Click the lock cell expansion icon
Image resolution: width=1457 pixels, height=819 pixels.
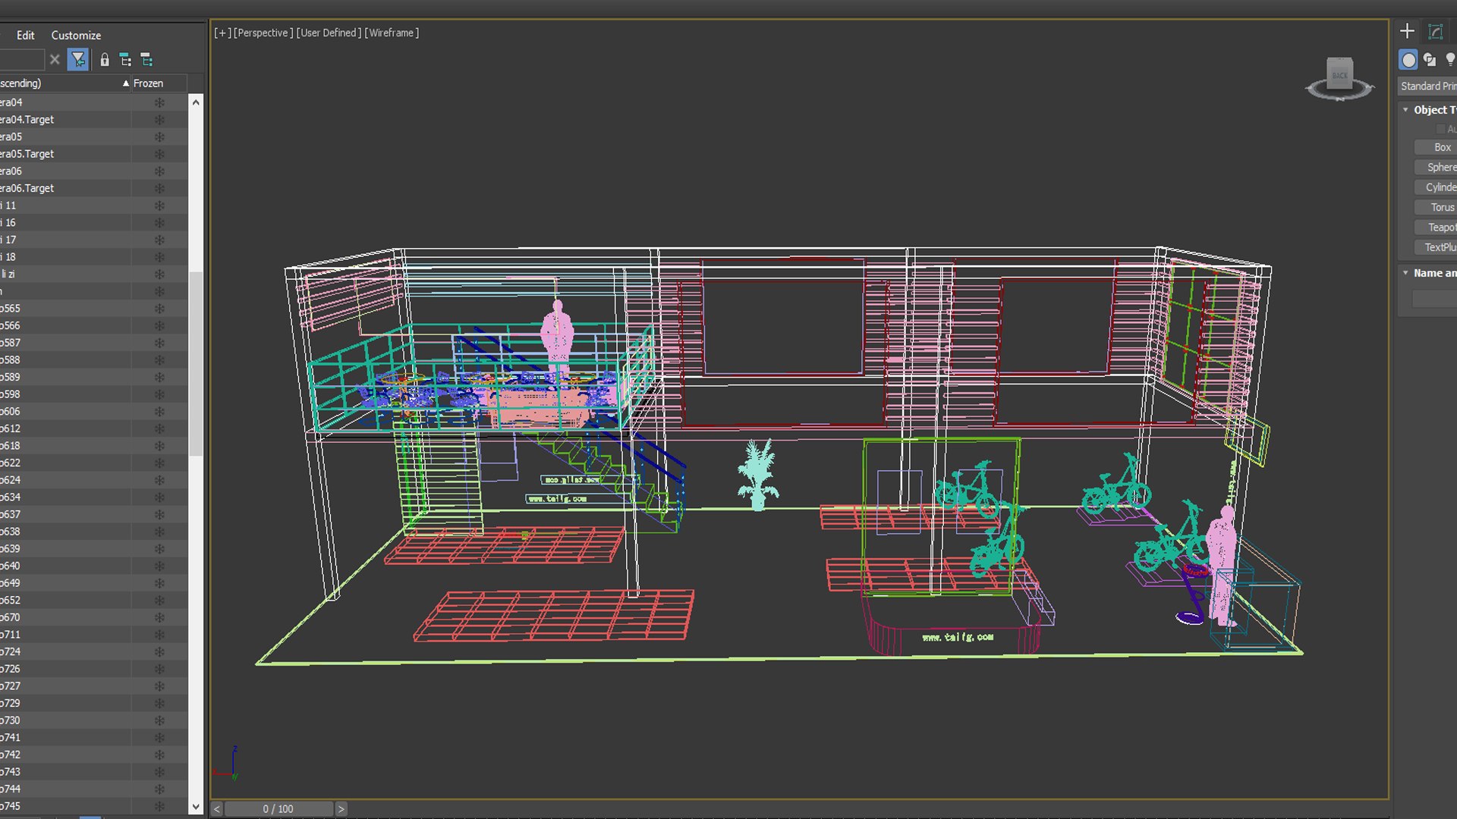coord(105,59)
